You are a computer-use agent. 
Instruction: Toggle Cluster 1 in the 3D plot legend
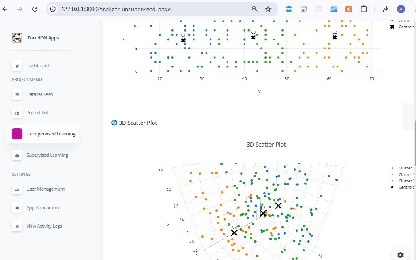pos(405,168)
